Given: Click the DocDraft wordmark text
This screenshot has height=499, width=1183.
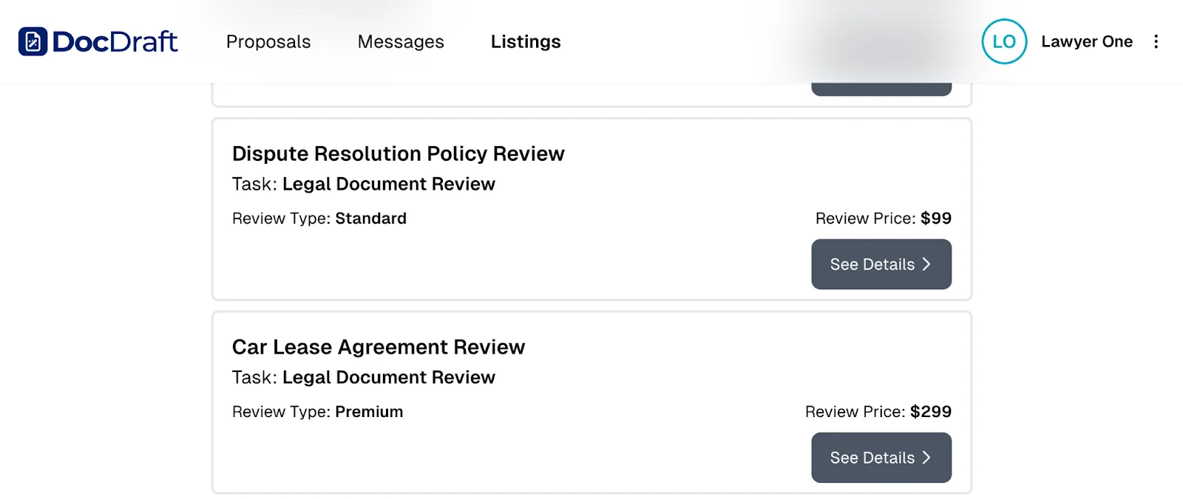Looking at the screenshot, I should [x=115, y=42].
